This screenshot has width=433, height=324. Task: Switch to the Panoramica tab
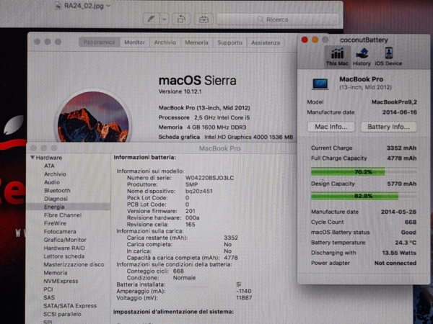coord(99,42)
